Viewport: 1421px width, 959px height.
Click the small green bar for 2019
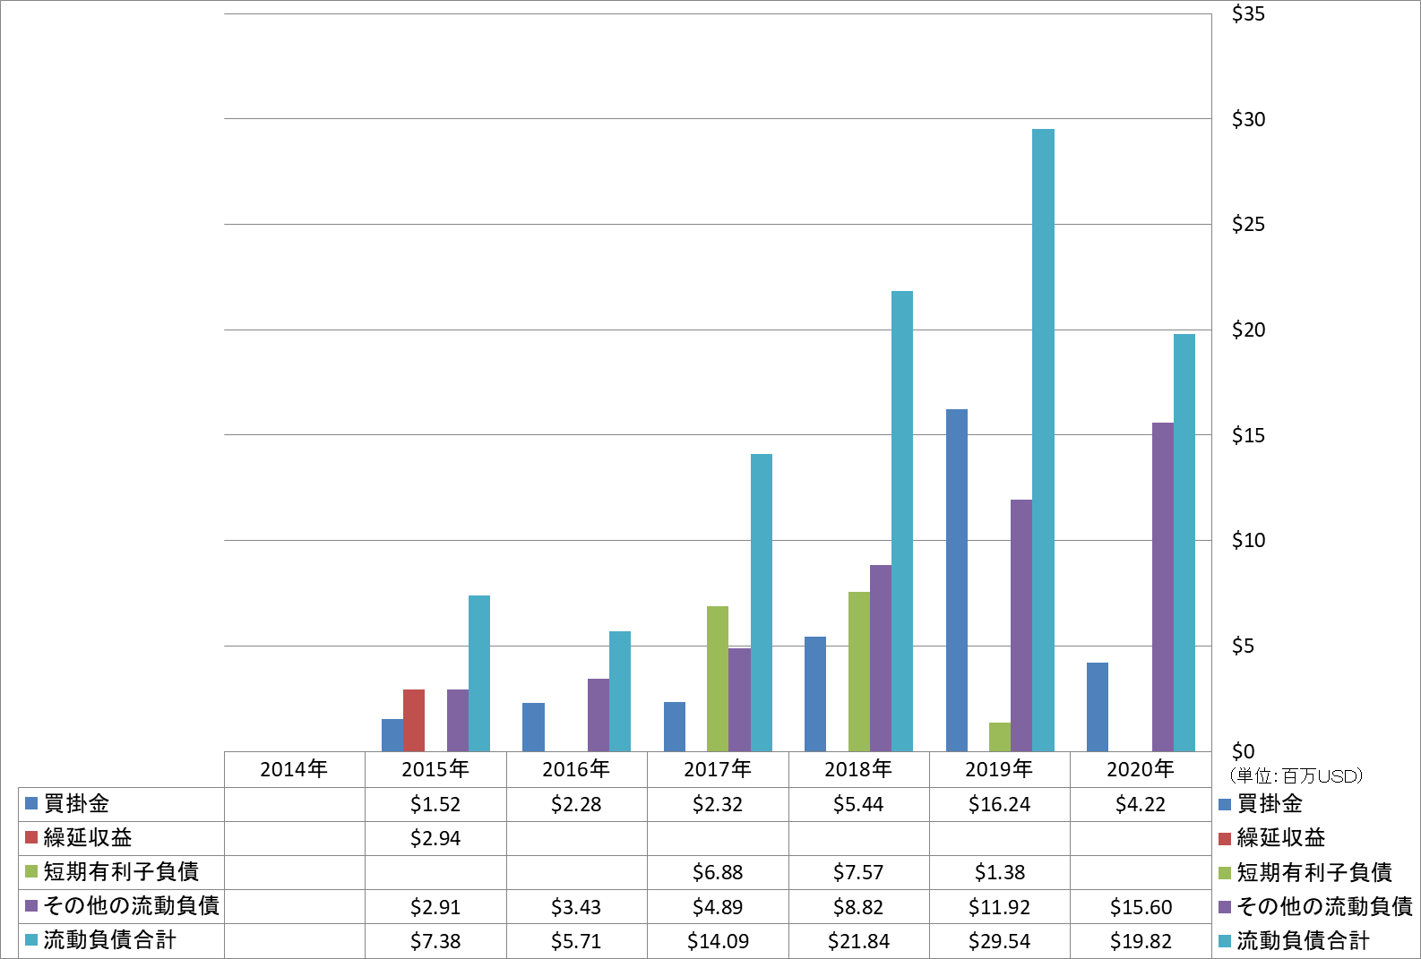[1000, 737]
